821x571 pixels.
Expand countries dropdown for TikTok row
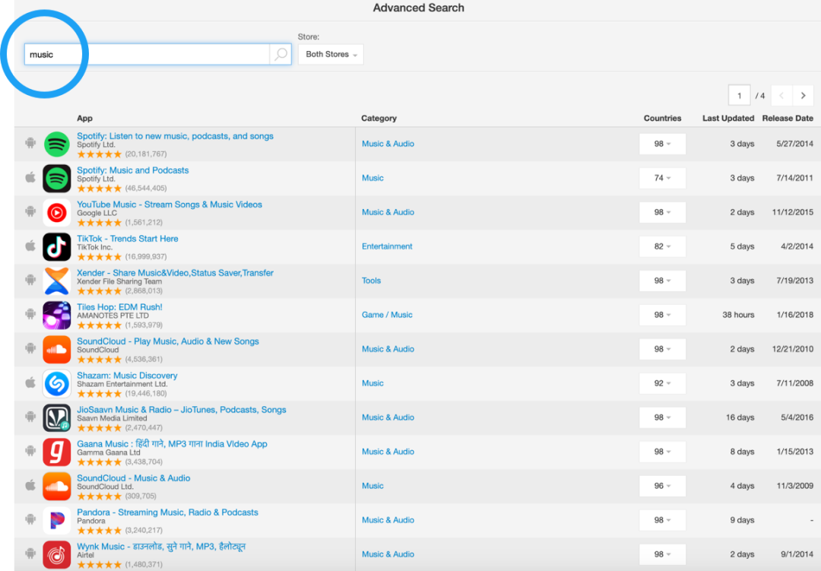click(662, 246)
